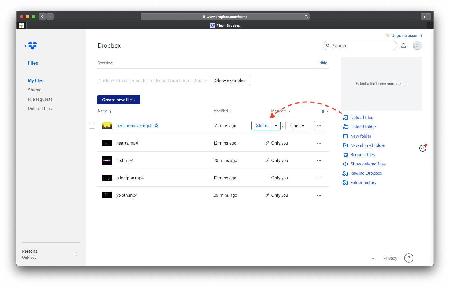Screen dimensions: 450x287
Task: Open the yt-btn.mp4 file name
Action: (x=127, y=195)
